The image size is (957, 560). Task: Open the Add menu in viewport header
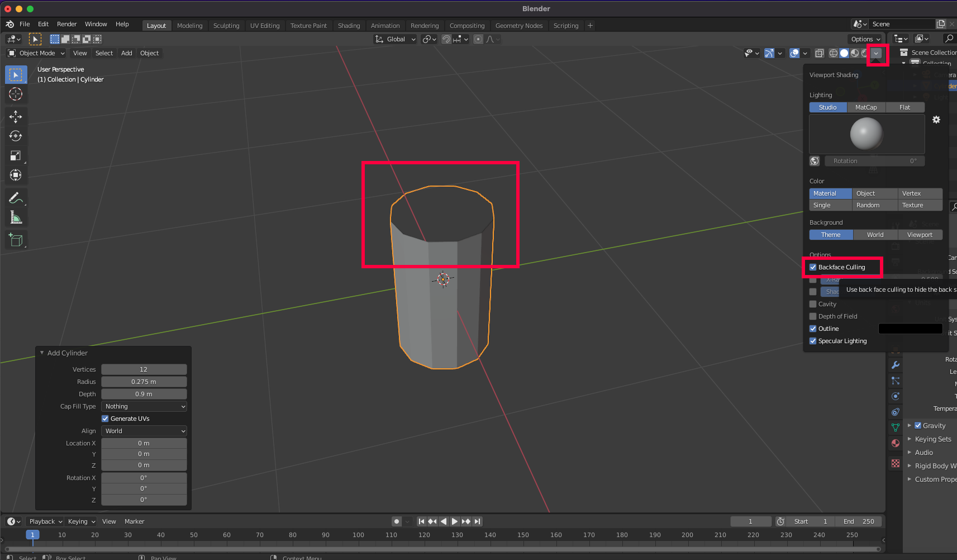127,53
